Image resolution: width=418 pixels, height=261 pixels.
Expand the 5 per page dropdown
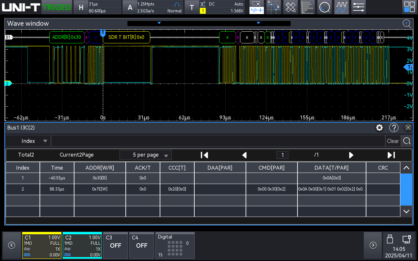146,155
